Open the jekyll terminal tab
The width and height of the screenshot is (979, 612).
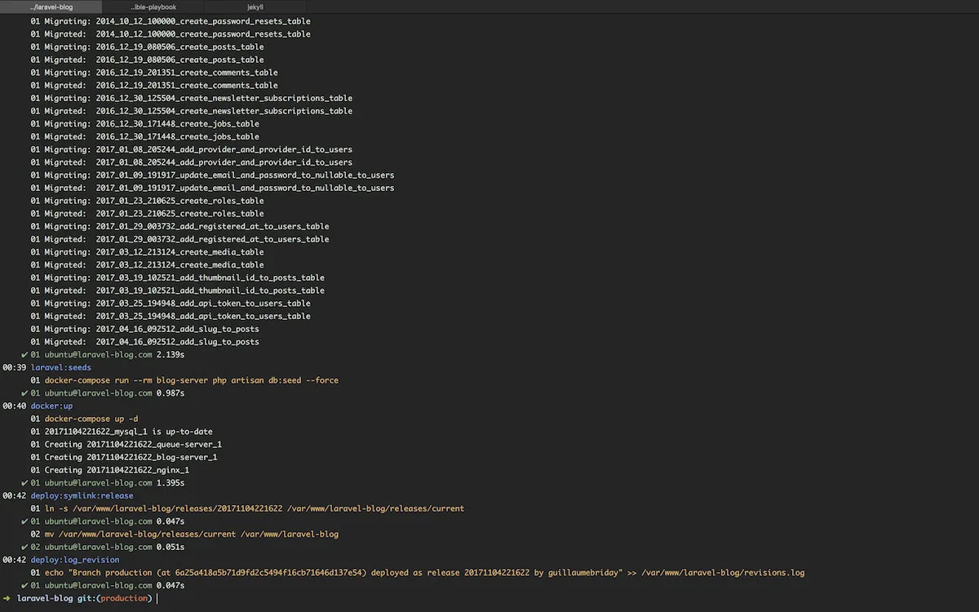(255, 7)
